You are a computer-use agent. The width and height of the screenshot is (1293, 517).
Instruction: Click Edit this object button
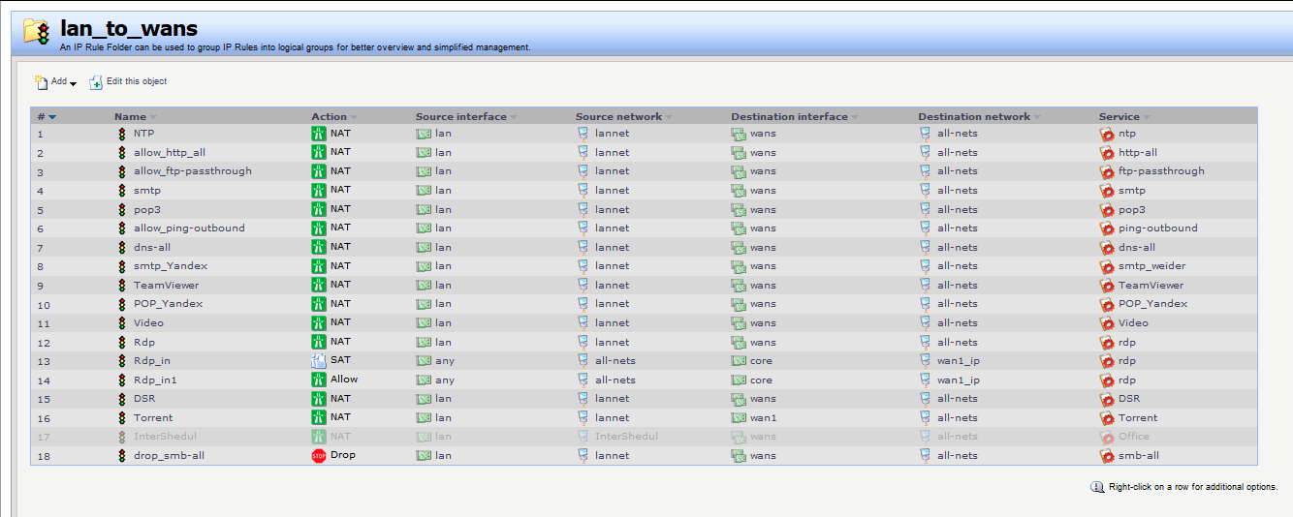(129, 82)
